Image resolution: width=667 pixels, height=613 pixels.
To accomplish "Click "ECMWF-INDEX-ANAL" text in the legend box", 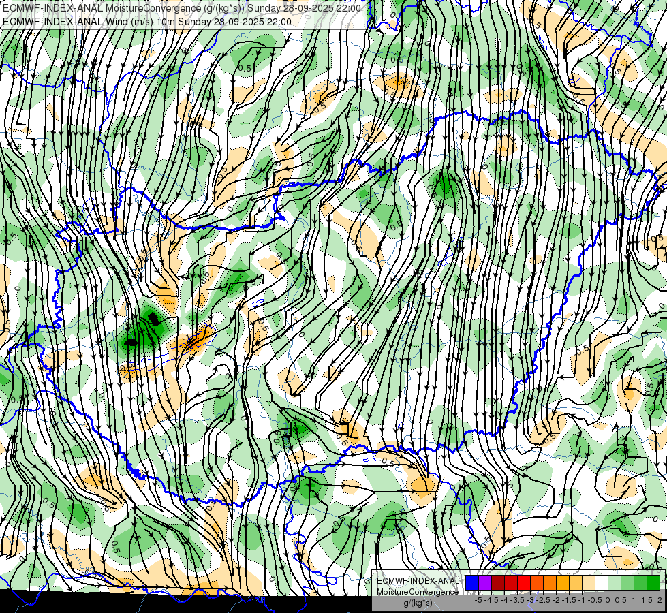I will 418,581.
